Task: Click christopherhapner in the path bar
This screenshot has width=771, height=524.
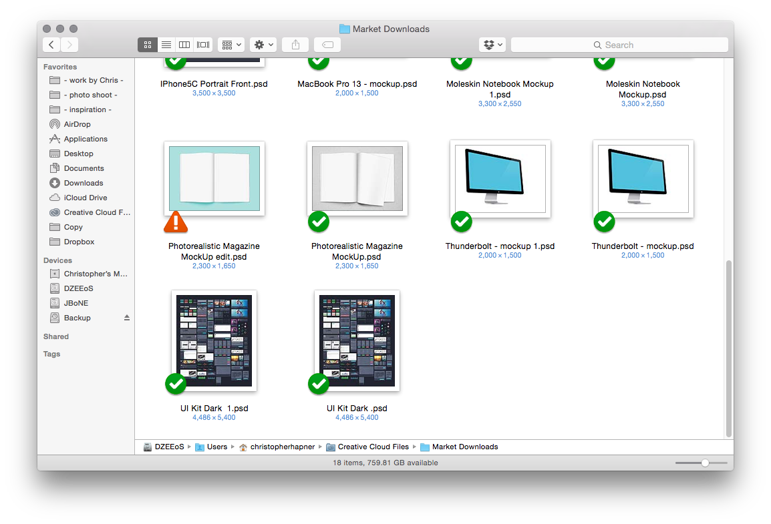Action: 277,447
